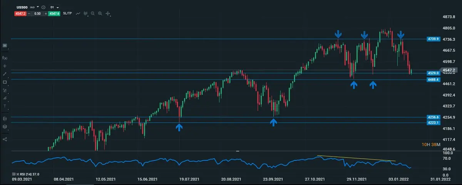This screenshot has height=185, width=462.
Task: Click the green buy price 4547.6 button
Action: pos(55,13)
